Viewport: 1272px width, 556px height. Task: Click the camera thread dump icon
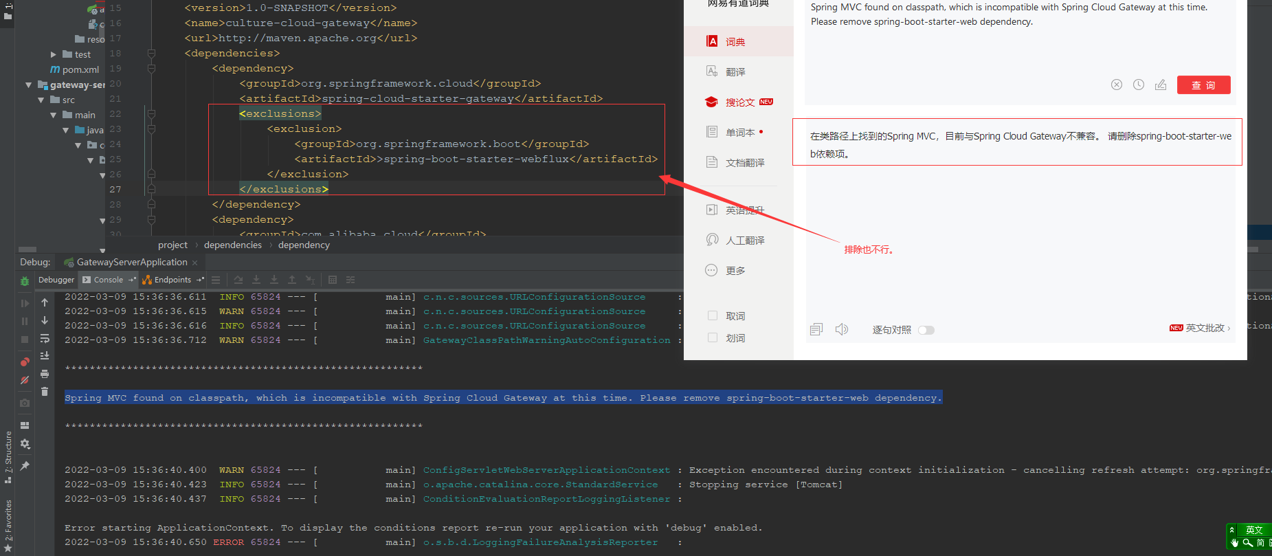pyautogui.click(x=25, y=403)
